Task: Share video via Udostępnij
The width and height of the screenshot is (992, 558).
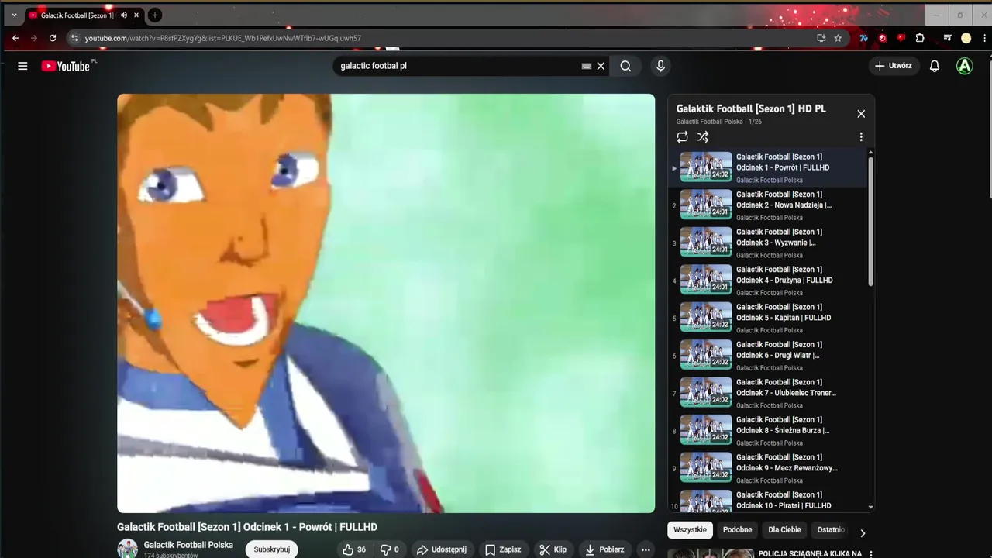Action: click(442, 549)
